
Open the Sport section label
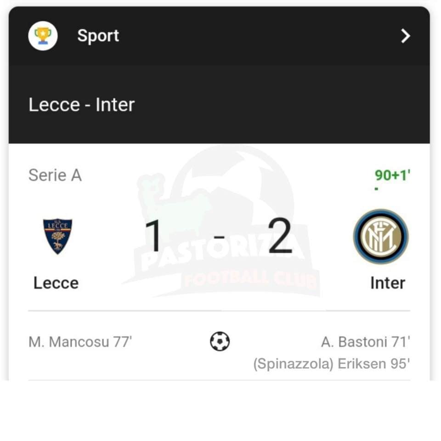coord(98,36)
